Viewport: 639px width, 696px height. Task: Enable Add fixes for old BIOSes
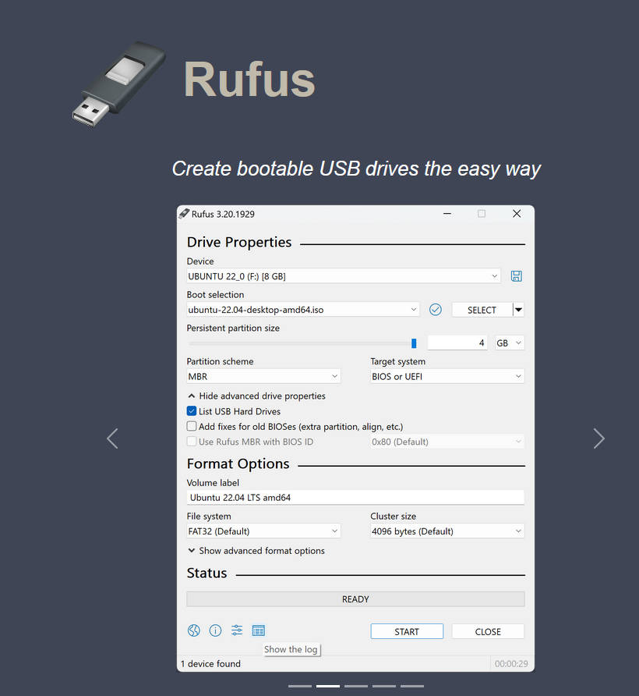pyautogui.click(x=192, y=427)
